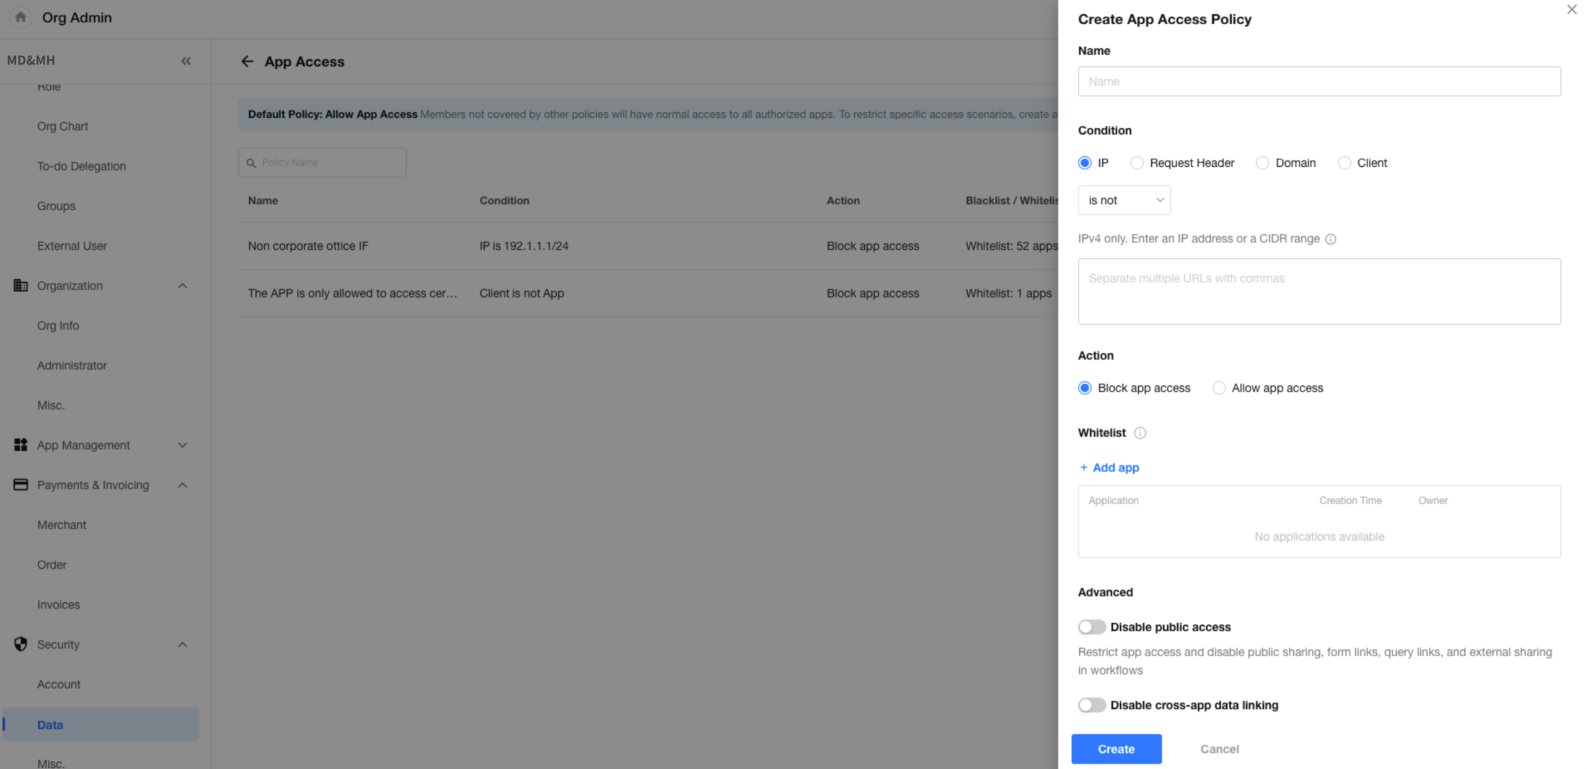Click the Payments & Invoicing card icon

[x=20, y=485]
